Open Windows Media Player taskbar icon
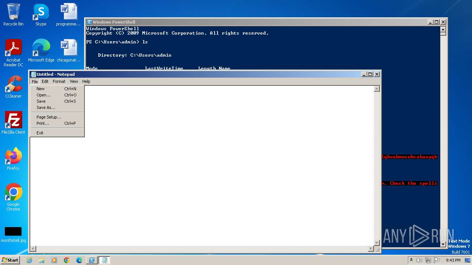Screen dimensions: 472x265 [x=54, y=260]
